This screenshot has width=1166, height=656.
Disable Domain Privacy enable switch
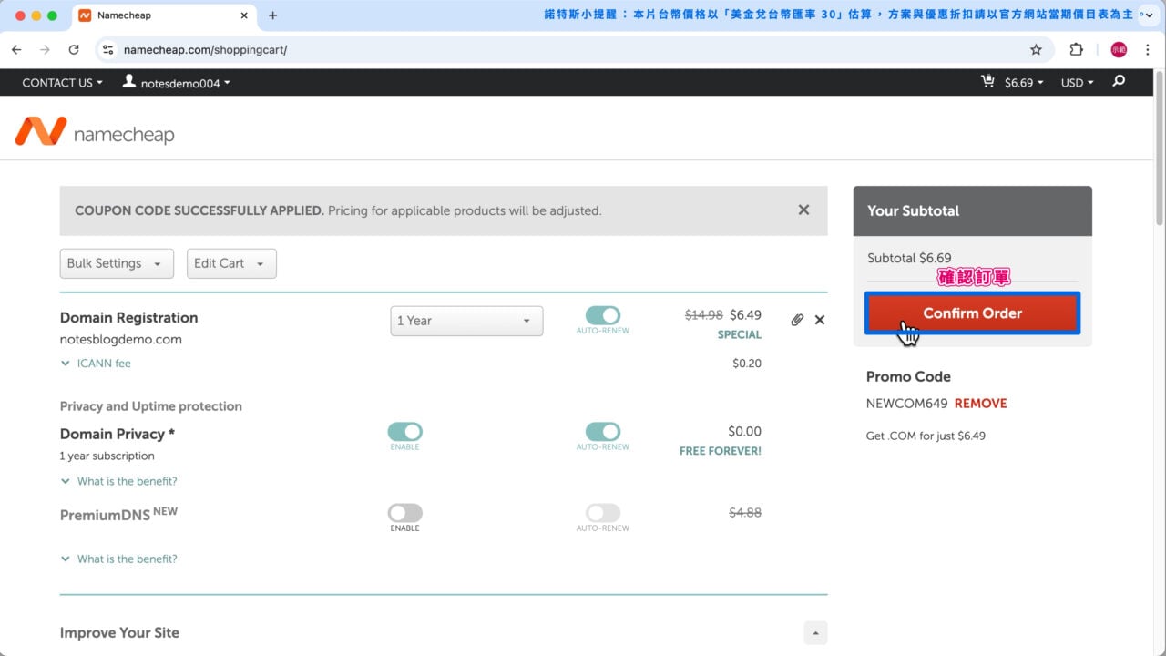(405, 432)
